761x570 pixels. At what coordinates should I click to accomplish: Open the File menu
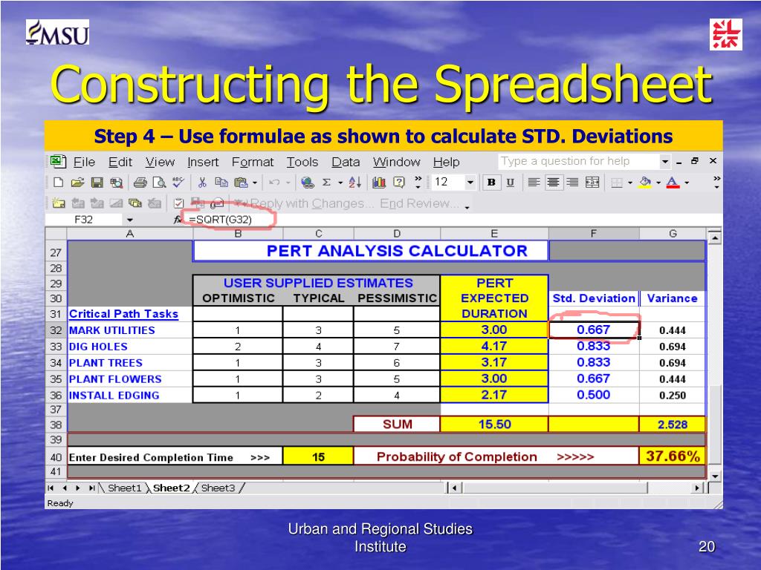coord(84,162)
